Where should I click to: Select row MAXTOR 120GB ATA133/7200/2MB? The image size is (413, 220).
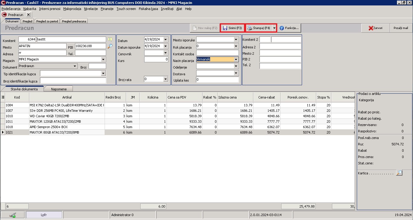[177, 121]
